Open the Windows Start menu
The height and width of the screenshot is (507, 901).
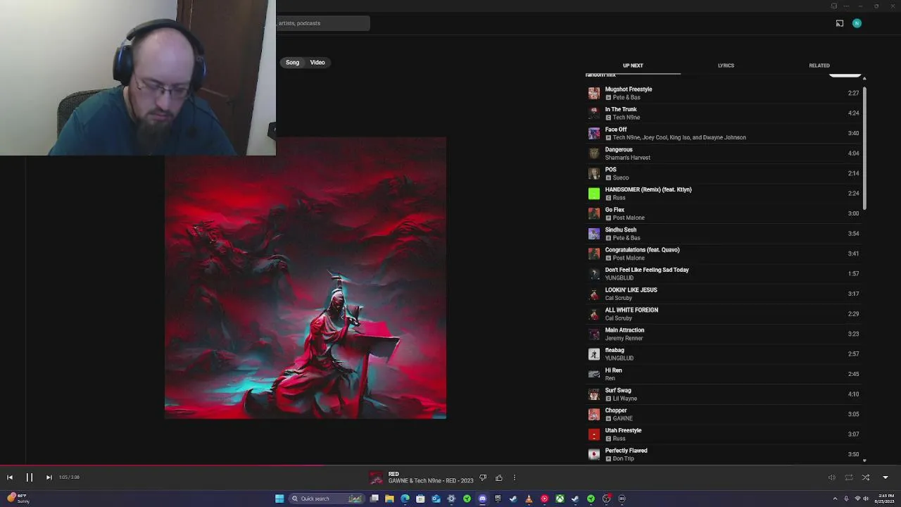[x=279, y=499]
